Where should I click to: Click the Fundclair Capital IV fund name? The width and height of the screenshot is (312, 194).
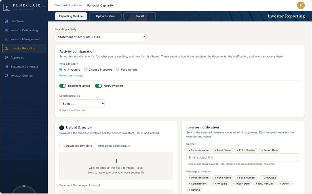pos(100,6)
